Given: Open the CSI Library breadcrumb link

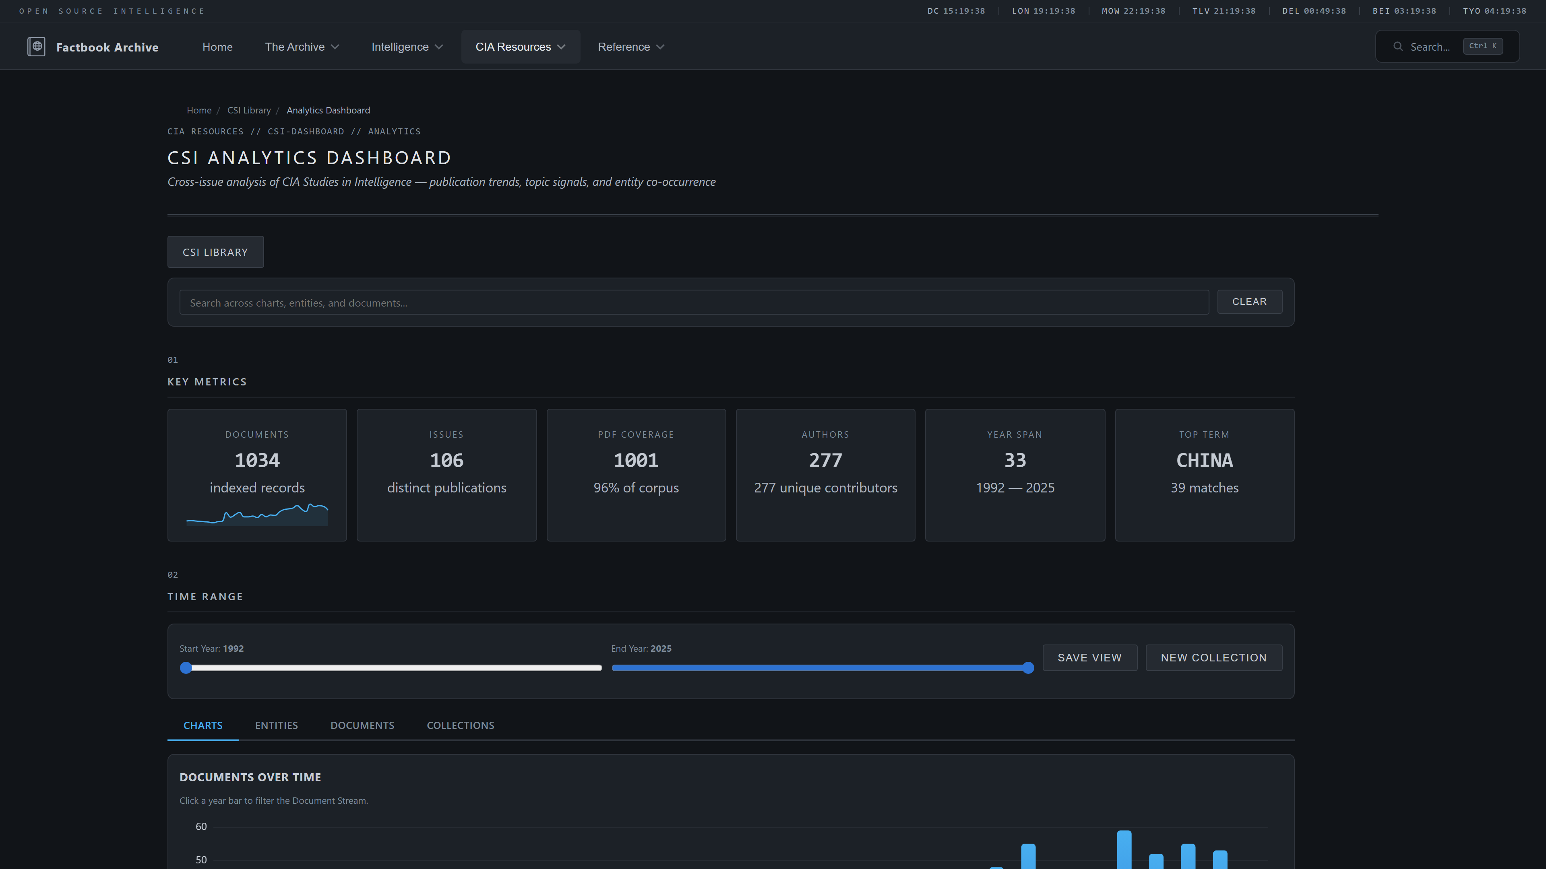Looking at the screenshot, I should tap(248, 110).
